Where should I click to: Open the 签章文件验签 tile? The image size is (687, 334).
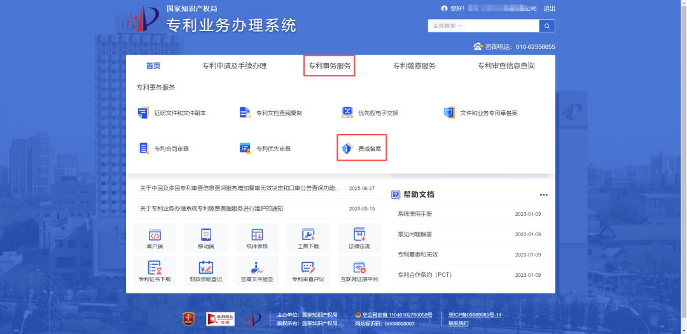click(x=257, y=271)
